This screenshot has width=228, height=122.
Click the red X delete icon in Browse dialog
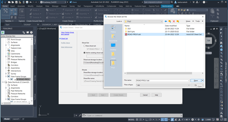[174, 21]
